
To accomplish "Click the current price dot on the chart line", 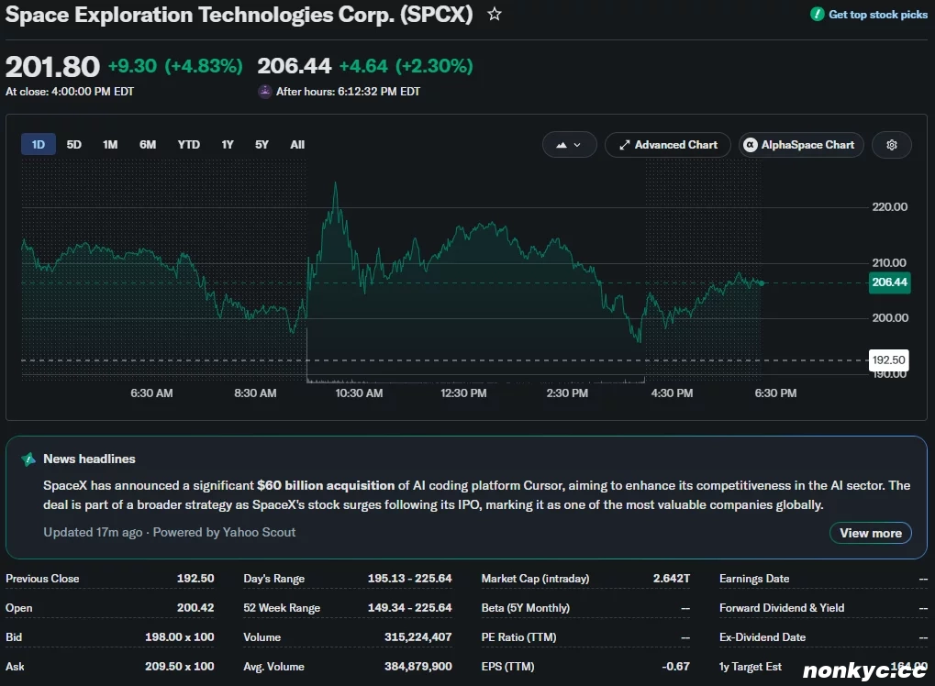I will coord(762,283).
